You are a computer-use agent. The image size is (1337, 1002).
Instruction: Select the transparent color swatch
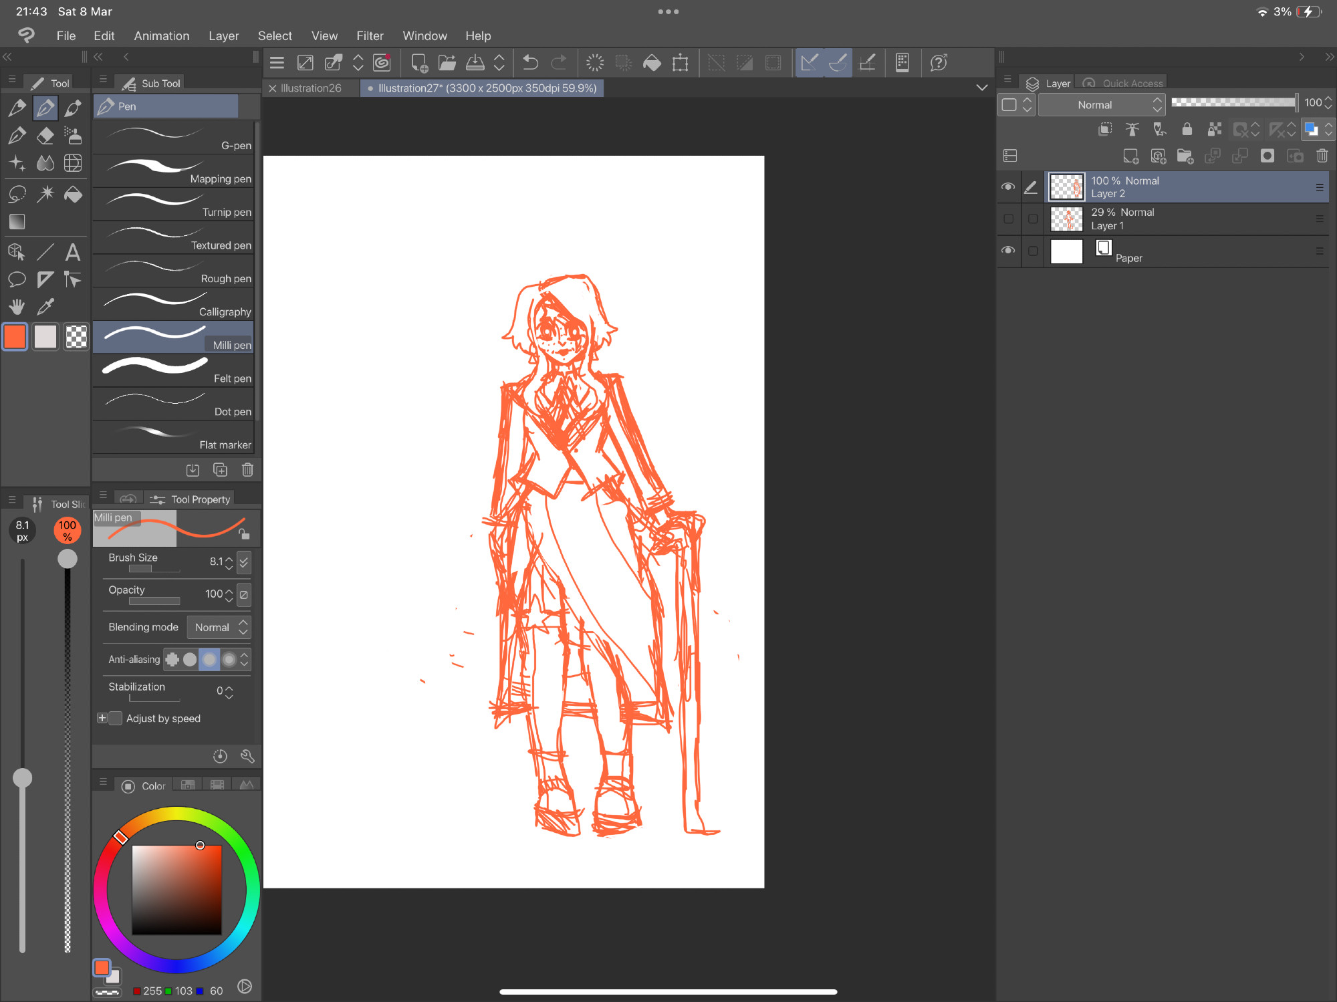click(x=76, y=336)
